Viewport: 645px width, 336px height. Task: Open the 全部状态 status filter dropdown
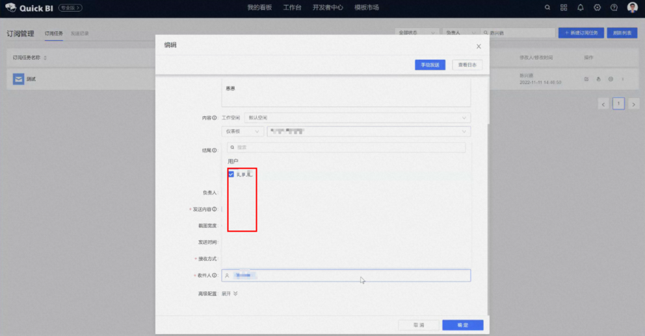416,32
